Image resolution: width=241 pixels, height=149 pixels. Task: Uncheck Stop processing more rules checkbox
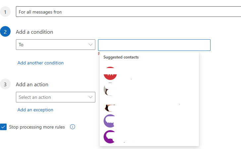point(4,127)
